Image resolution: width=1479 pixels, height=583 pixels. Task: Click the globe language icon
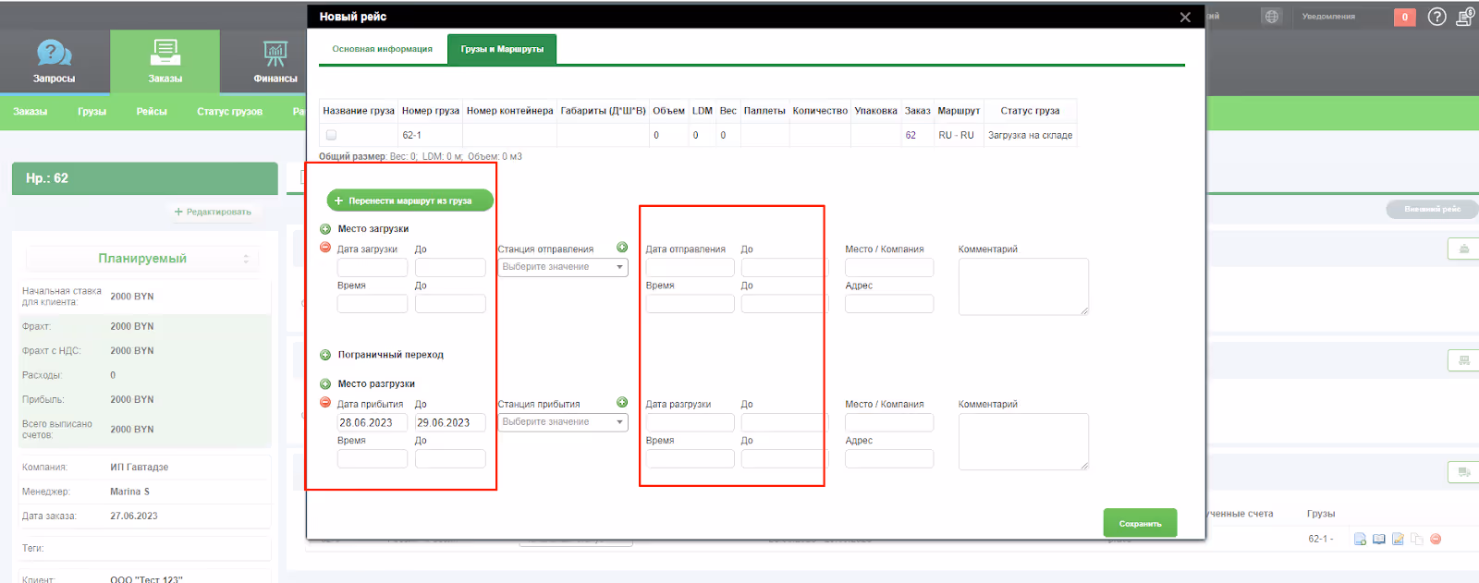pyautogui.click(x=1272, y=17)
